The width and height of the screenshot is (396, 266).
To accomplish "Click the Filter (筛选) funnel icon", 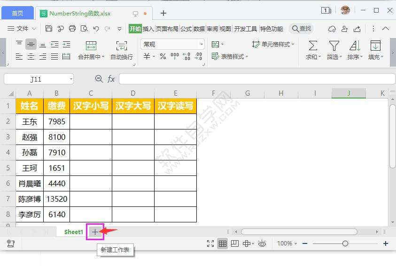I will [334, 46].
